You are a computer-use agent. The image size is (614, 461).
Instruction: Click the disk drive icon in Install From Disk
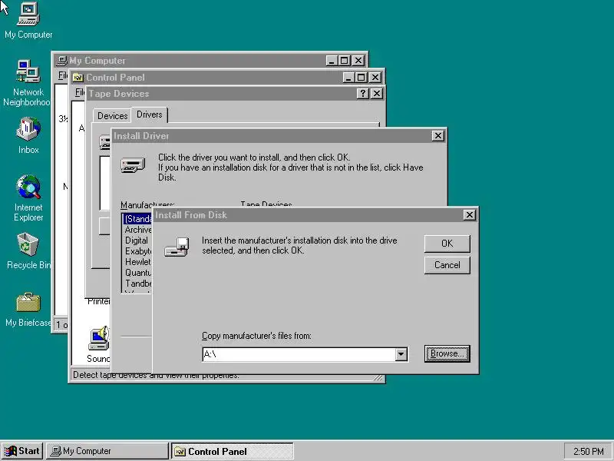tap(177, 247)
